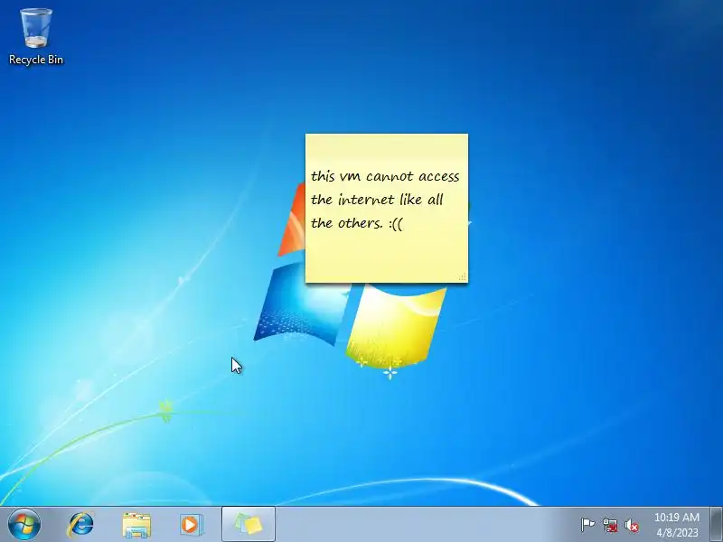Click the sticky note resize grip
Screen dimensions: 723x542
(x=463, y=277)
